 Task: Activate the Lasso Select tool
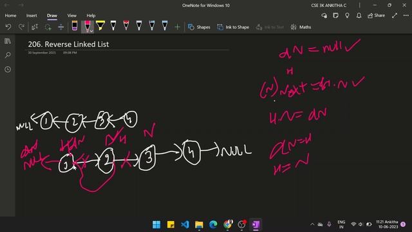[48, 27]
